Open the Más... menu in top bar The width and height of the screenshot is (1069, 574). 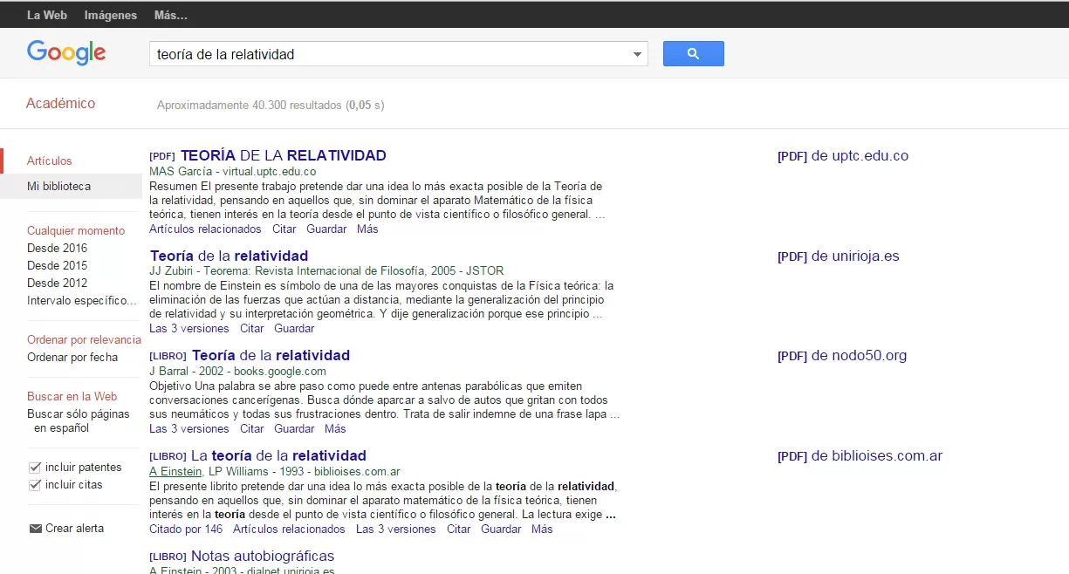coord(170,15)
